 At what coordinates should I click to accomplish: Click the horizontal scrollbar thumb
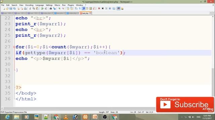(80, 108)
